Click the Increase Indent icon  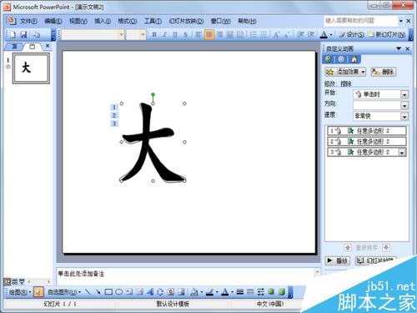(311, 35)
